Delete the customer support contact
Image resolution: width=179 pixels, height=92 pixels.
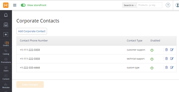[x=166, y=50]
